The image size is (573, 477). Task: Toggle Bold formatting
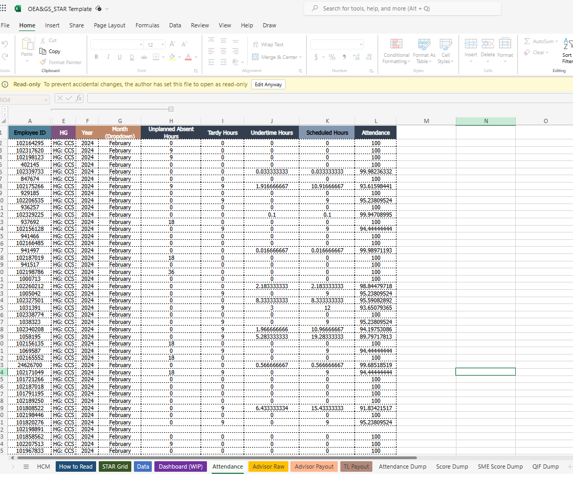point(97,57)
